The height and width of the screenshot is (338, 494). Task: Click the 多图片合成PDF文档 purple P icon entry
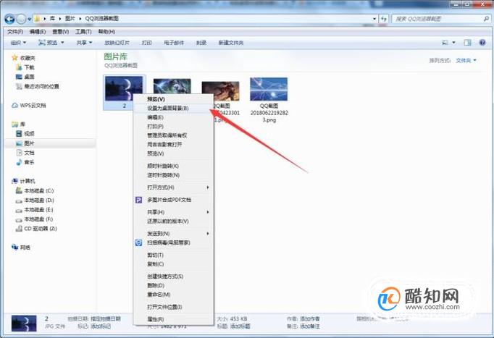pos(174,200)
